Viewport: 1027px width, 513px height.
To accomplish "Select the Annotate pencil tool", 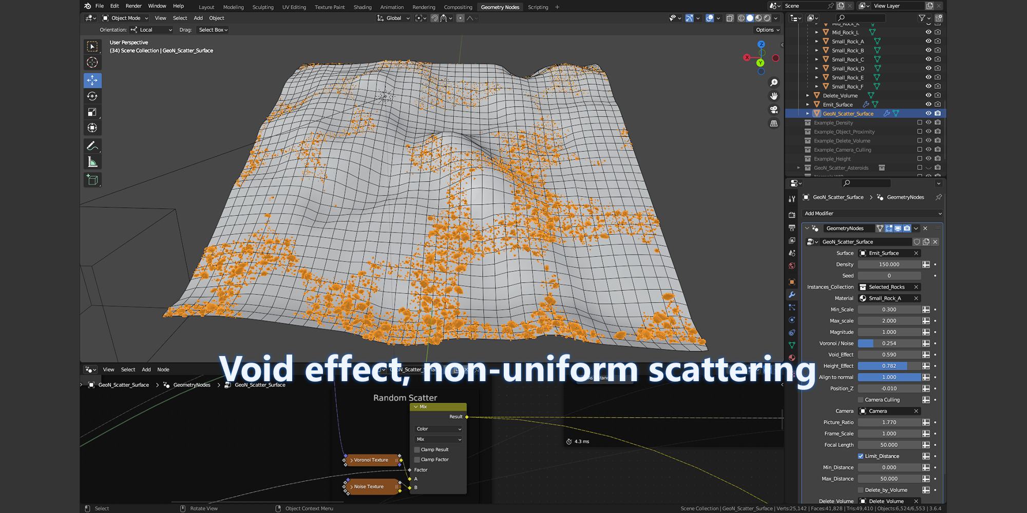I will coord(92,146).
